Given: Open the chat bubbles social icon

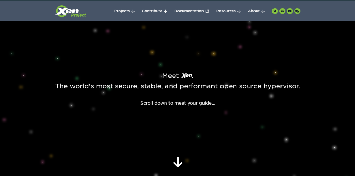Looking at the screenshot, I should coord(297,11).
